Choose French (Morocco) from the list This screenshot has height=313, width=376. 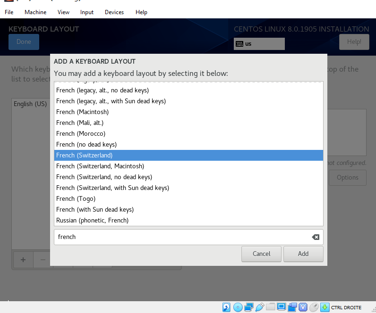tap(81, 133)
